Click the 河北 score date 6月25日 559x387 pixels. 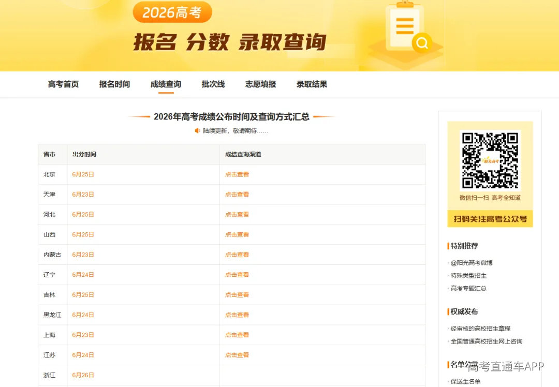(x=83, y=215)
